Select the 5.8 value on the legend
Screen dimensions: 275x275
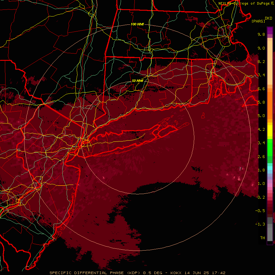click(x=261, y=102)
